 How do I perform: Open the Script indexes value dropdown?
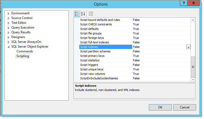(188, 47)
